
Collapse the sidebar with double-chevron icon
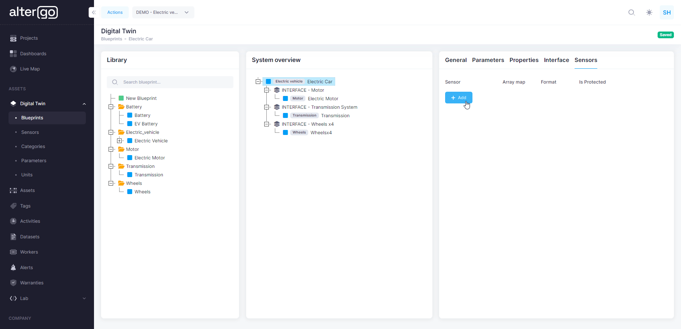click(x=94, y=12)
